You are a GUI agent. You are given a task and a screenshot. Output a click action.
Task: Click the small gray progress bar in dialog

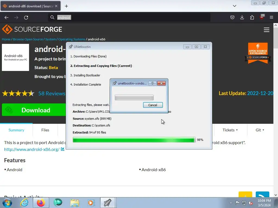[134, 97]
